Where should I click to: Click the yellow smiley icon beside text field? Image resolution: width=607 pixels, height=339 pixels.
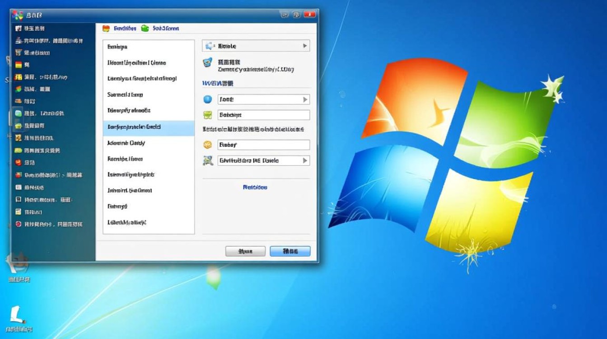[208, 145]
